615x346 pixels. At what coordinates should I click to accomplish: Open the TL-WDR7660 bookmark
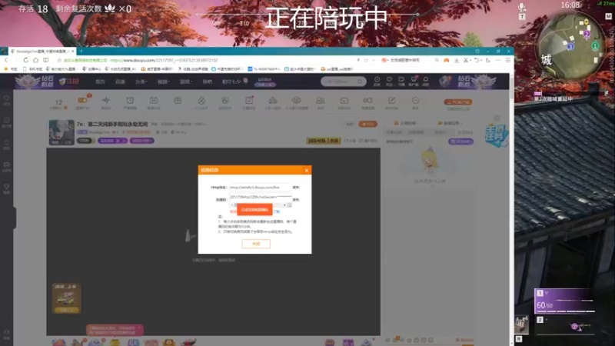point(263,69)
